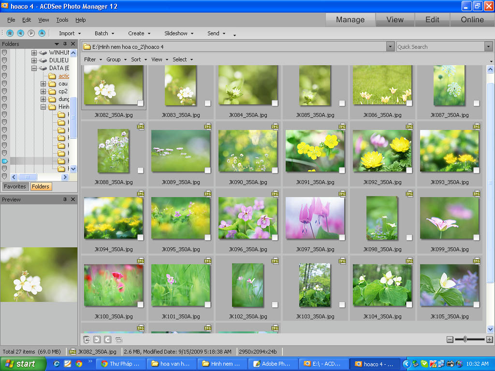Tick the checkbox on JK103_350A.jpg thumbnail
The height and width of the screenshot is (371, 495).
coord(342,304)
